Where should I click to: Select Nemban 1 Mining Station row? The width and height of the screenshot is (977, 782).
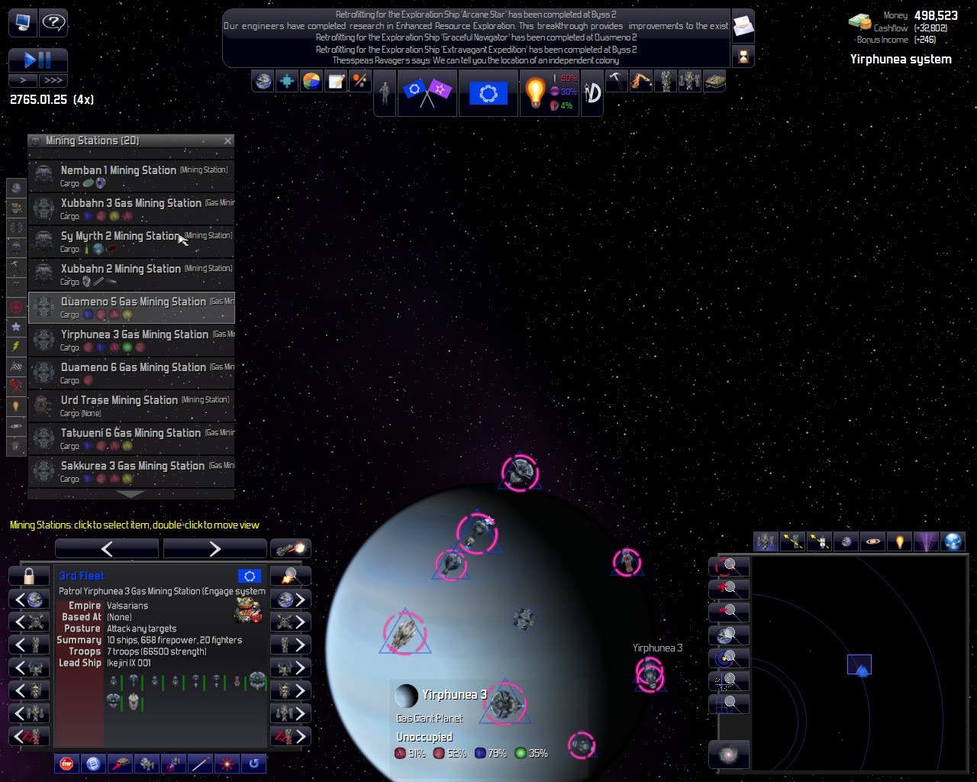(131, 176)
